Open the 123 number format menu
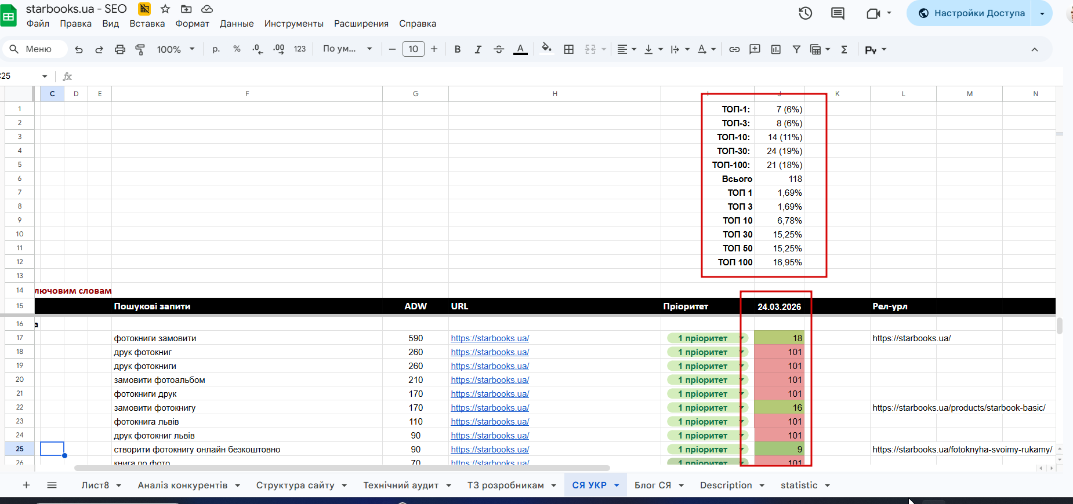Image resolution: width=1073 pixels, height=504 pixels. click(x=300, y=49)
